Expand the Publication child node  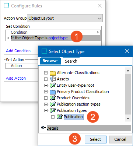[x=53, y=117]
